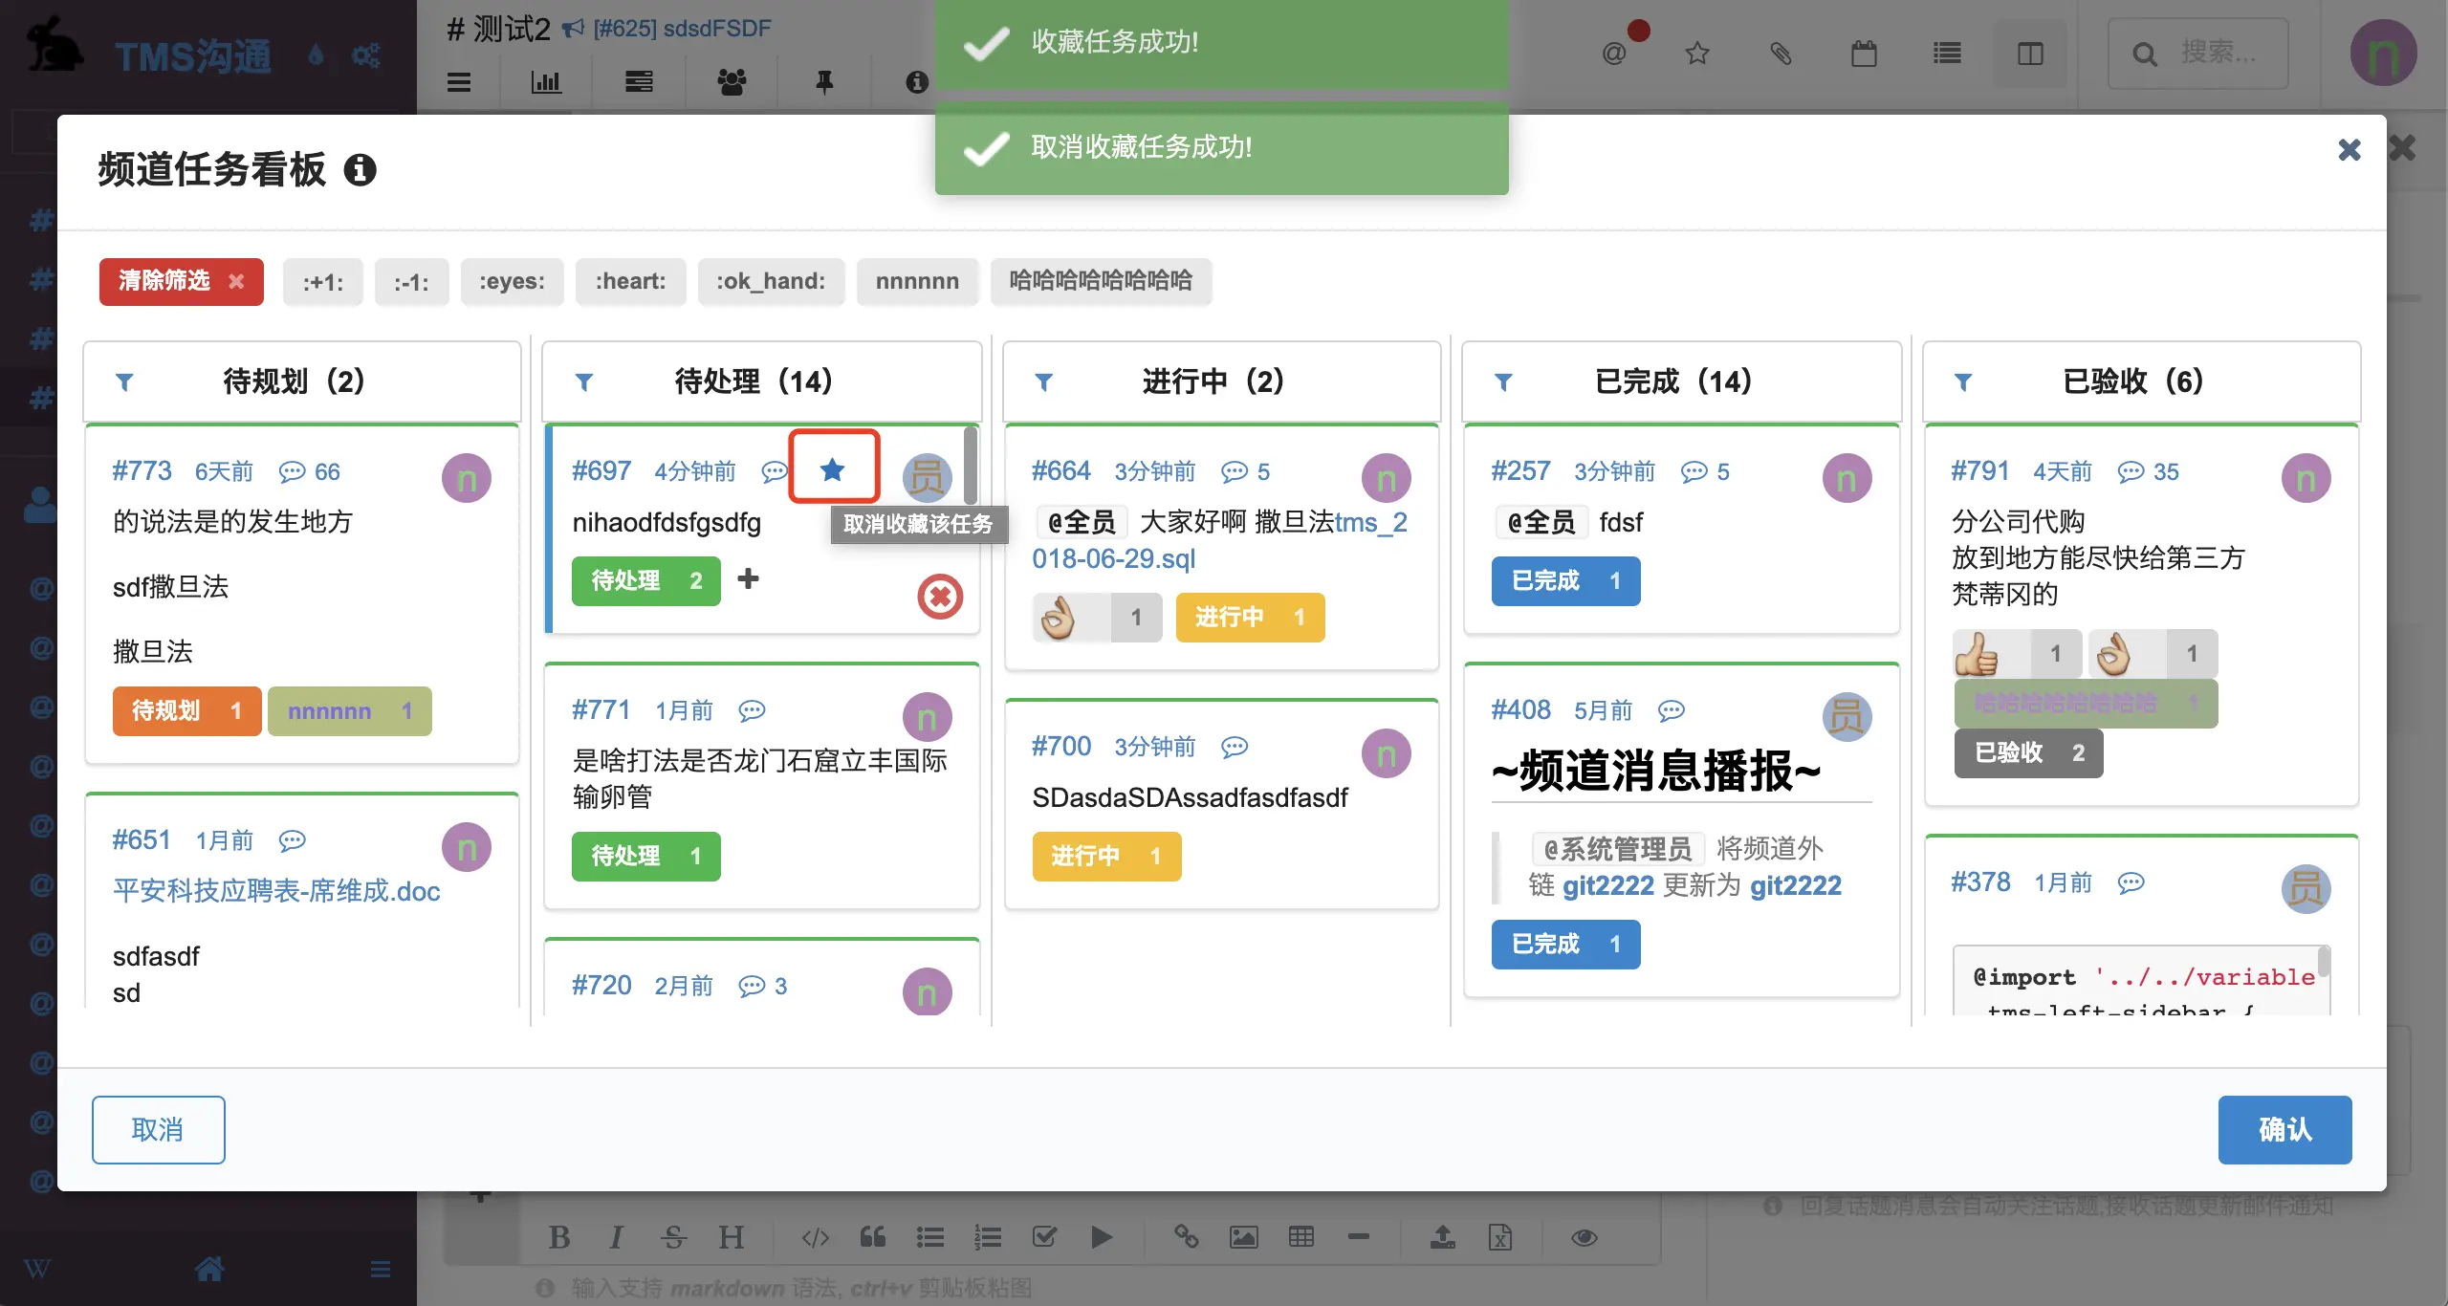Open filter funnel of 进行中 column
Viewport: 2448px width, 1306px height.
(1044, 382)
